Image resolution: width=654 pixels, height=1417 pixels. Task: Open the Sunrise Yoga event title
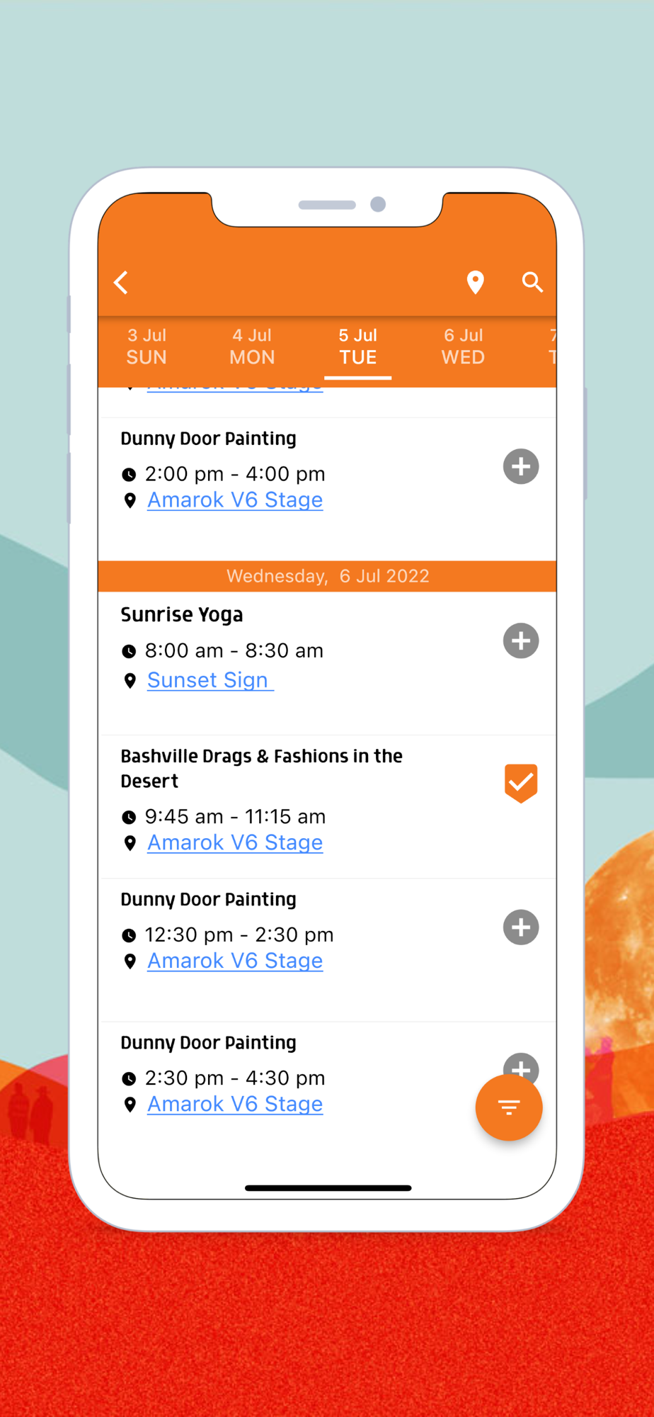(x=182, y=615)
